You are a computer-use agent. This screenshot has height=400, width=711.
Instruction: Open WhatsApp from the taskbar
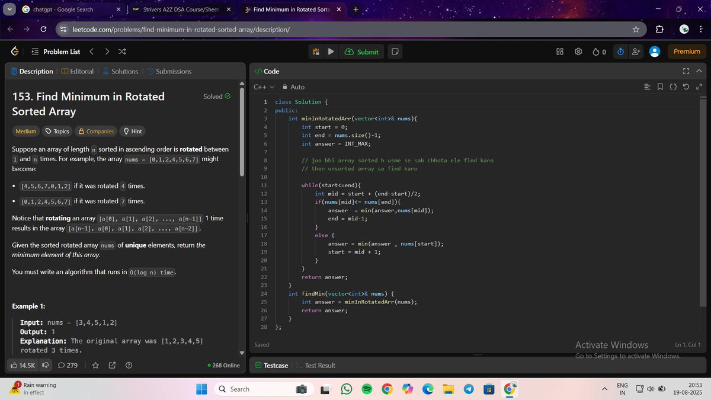tap(346, 389)
